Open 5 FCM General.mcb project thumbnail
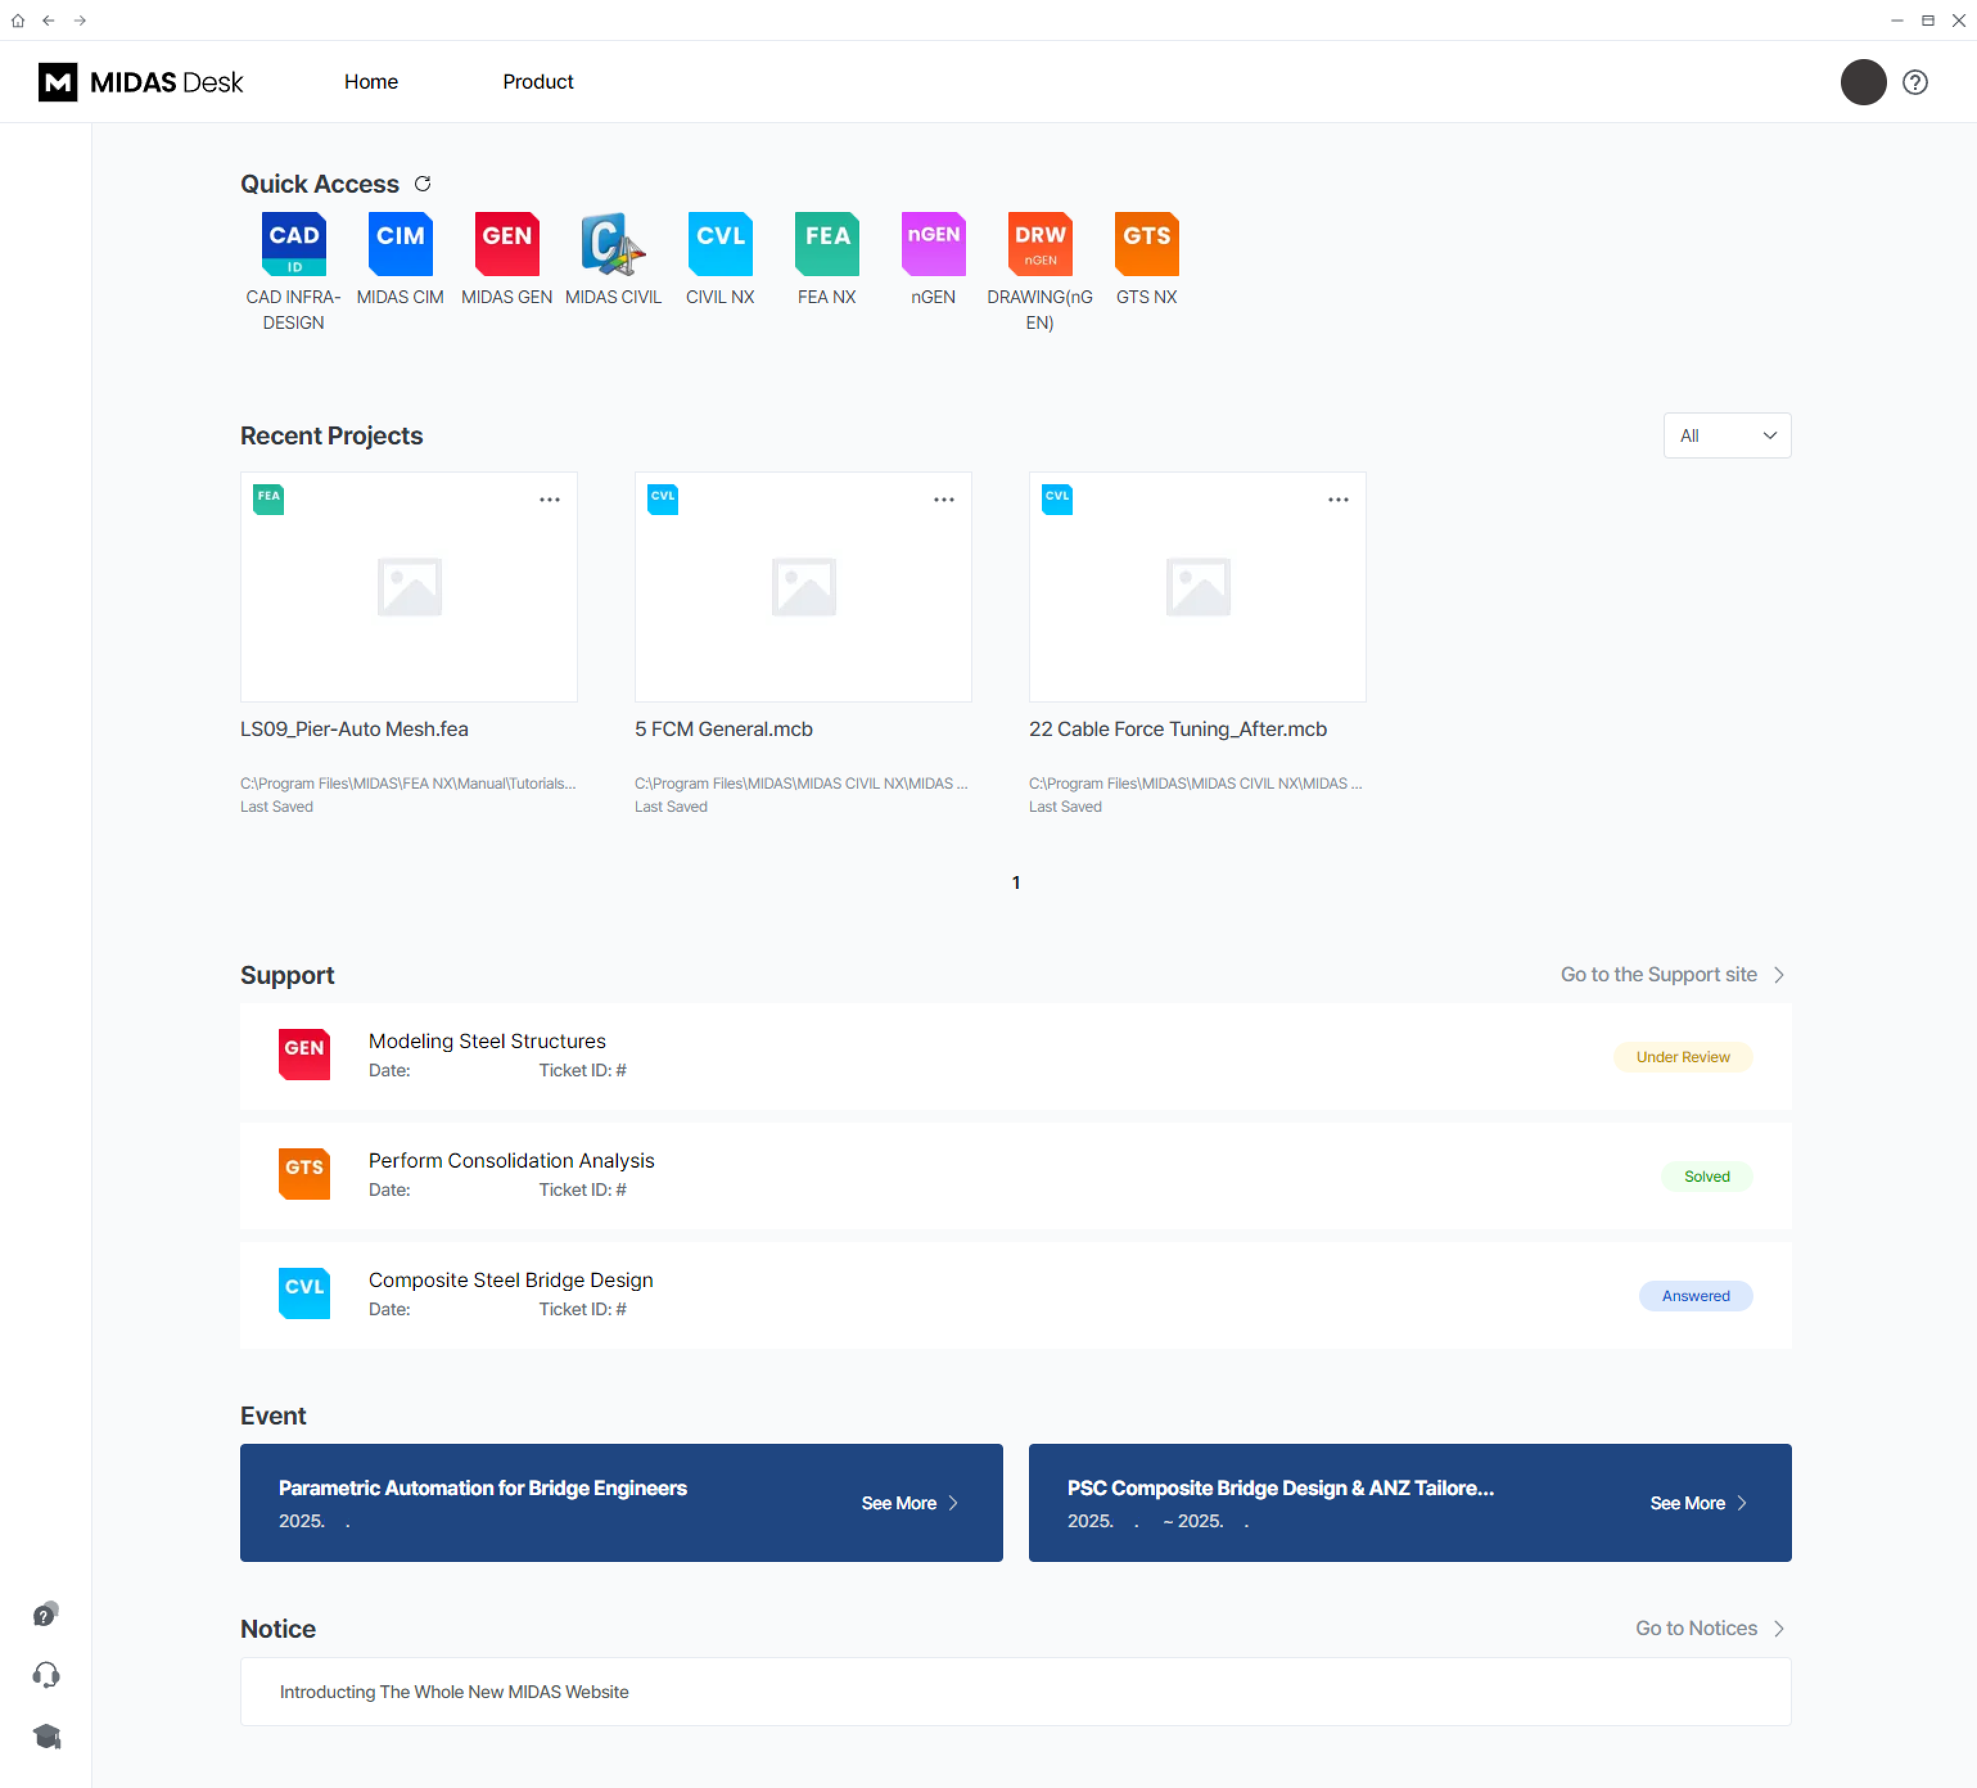The height and width of the screenshot is (1788, 1977). [803, 586]
